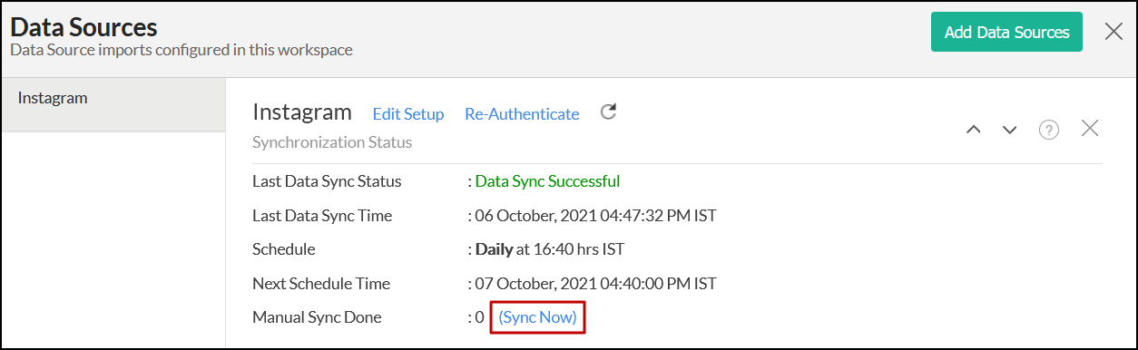Click the Data Sources dialog title
Screen dimensions: 1138x350
pyautogui.click(x=83, y=27)
